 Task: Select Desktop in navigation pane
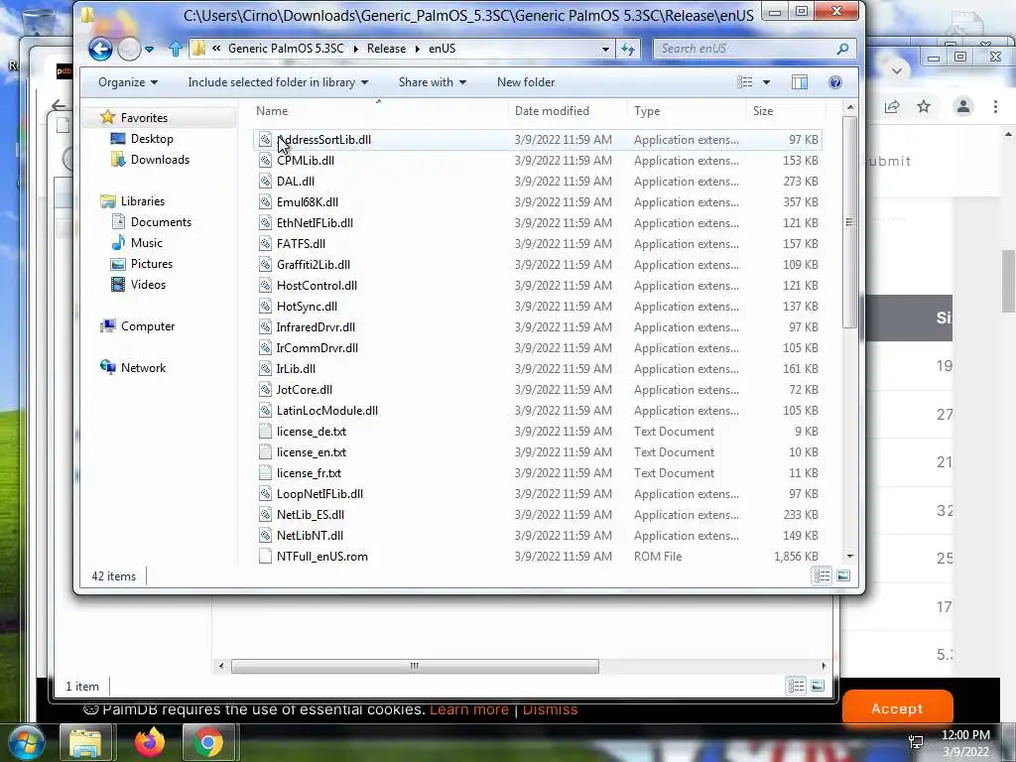152,139
